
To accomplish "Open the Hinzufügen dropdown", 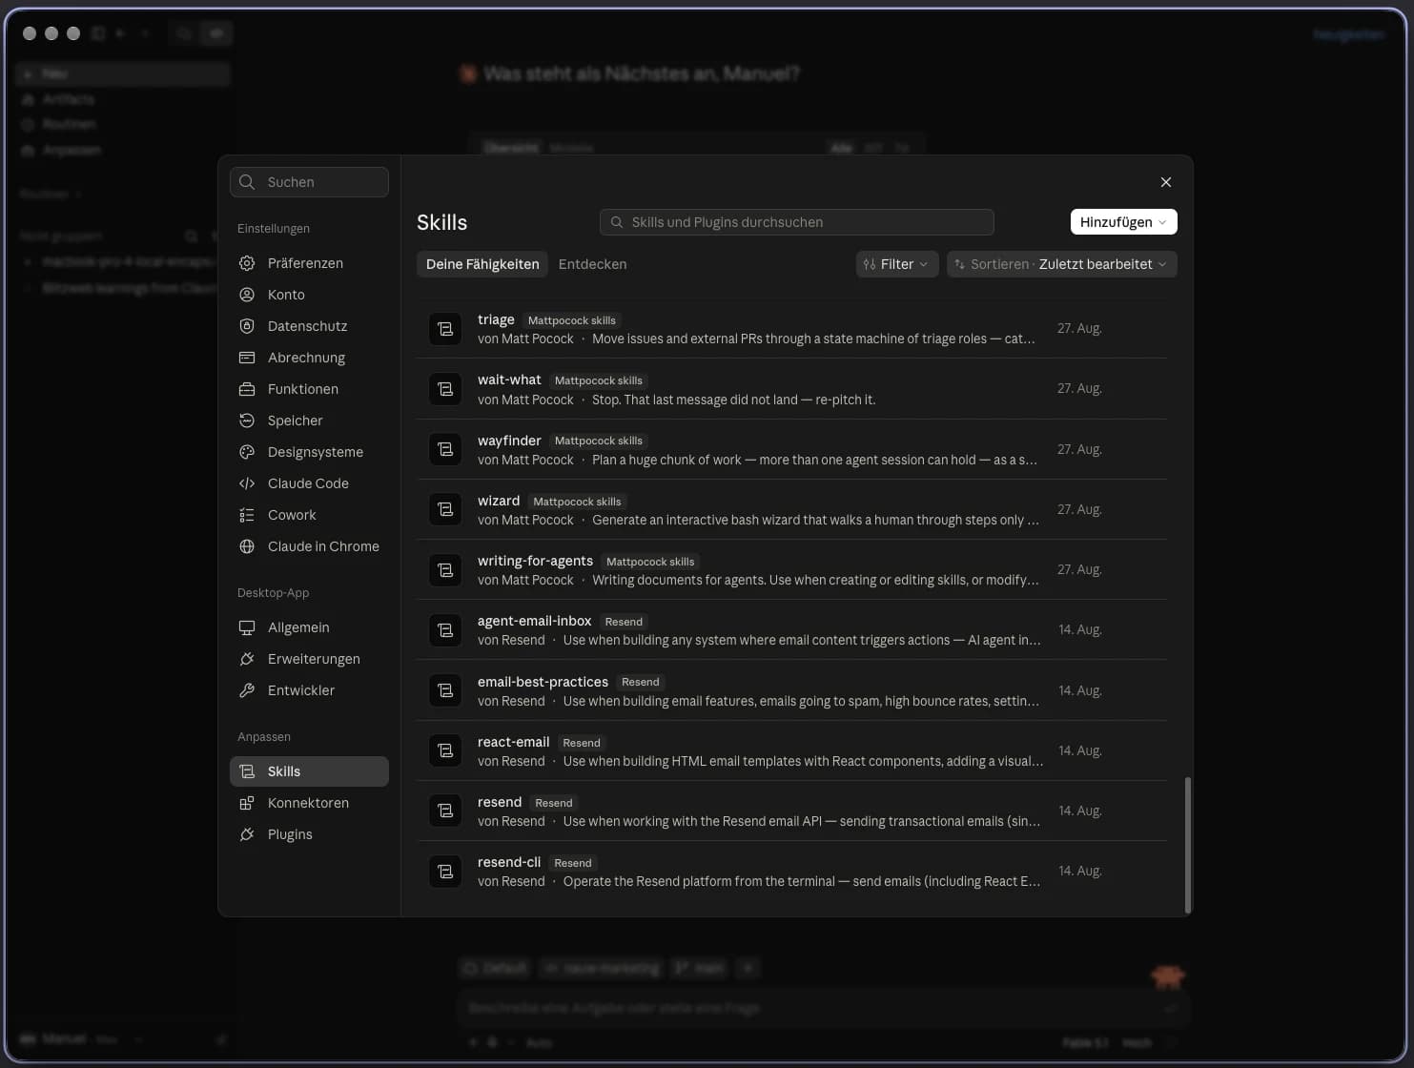I will coord(1123,222).
